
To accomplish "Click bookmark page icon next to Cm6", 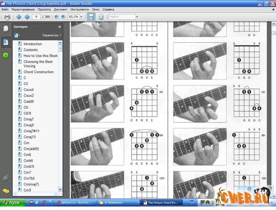I will click(x=20, y=154).
